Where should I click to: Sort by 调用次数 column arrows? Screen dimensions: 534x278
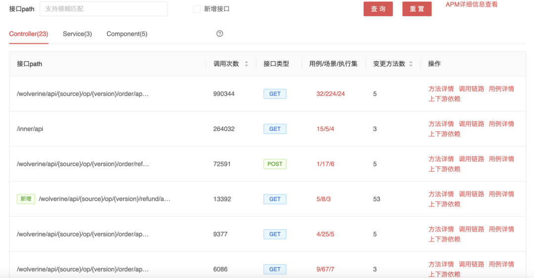point(247,64)
